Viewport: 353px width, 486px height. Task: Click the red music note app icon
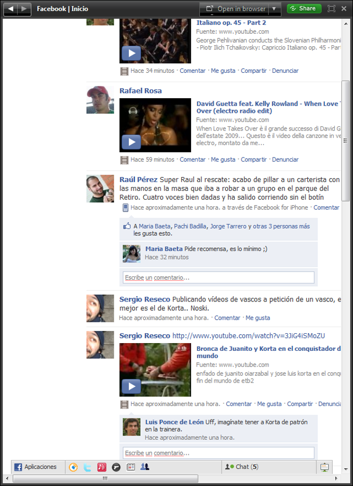102,467
